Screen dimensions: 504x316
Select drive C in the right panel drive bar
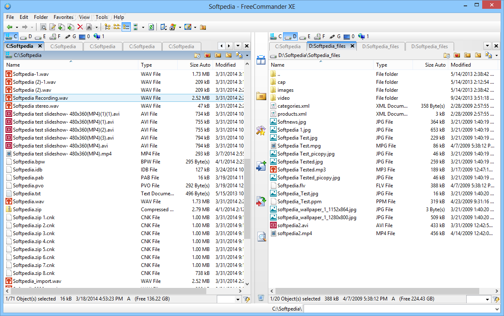point(276,37)
